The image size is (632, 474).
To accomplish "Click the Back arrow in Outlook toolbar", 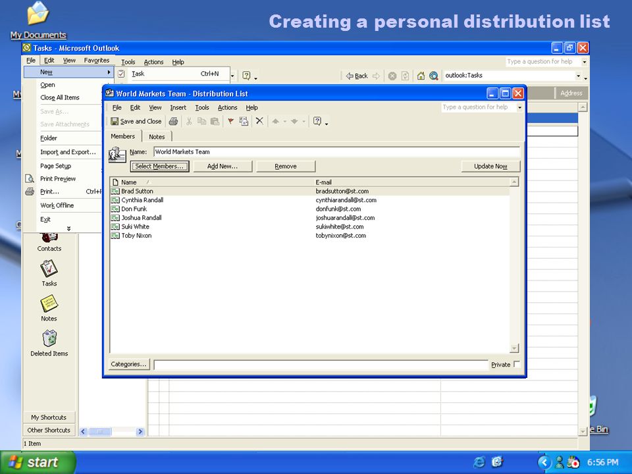I will 357,76.
